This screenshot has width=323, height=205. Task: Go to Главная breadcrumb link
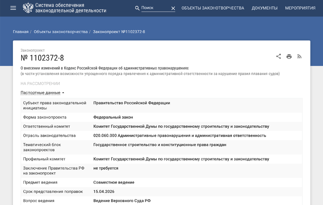pyautogui.click(x=21, y=32)
